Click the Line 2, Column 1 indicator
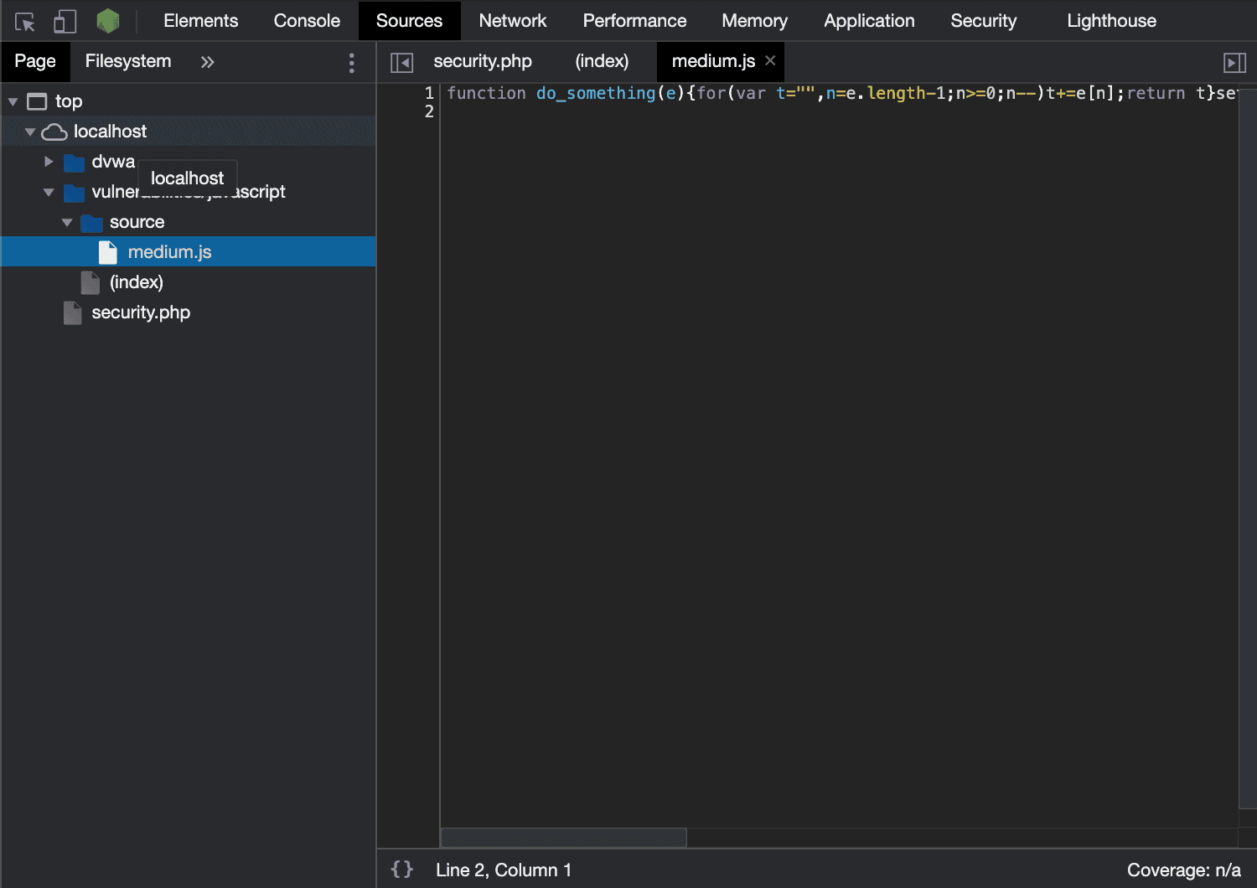 pyautogui.click(x=504, y=870)
